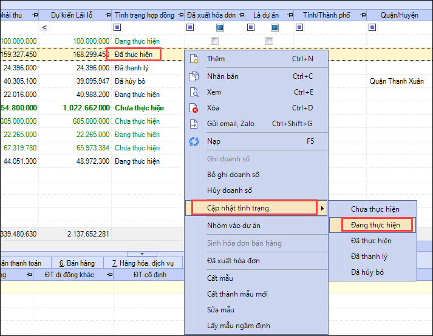Pin the Tình trạng hợp đồng column

(x=178, y=15)
